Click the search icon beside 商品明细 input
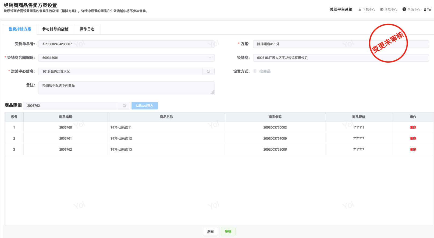Viewport: 434px width, 238px height. click(124, 106)
